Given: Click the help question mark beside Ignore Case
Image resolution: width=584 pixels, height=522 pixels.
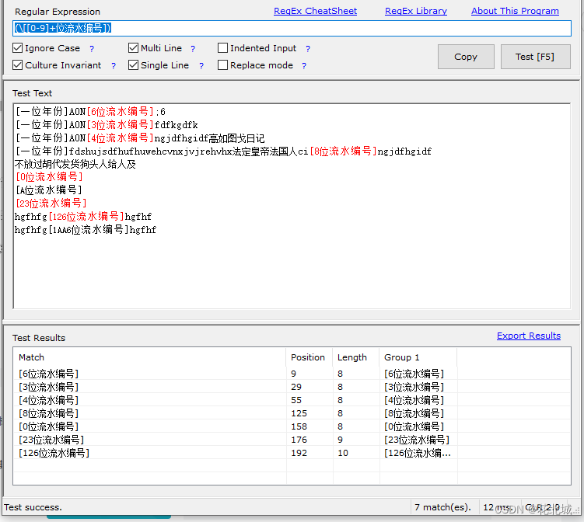Looking at the screenshot, I should [x=92, y=49].
